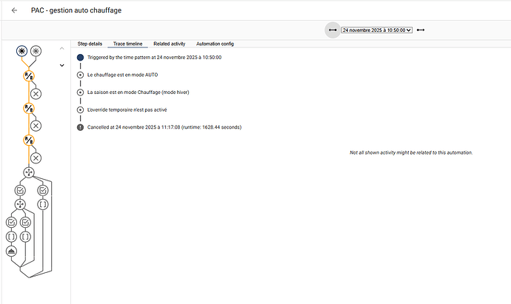Click the alert icon beside Cancelled entry
511x304 pixels.
click(80, 127)
